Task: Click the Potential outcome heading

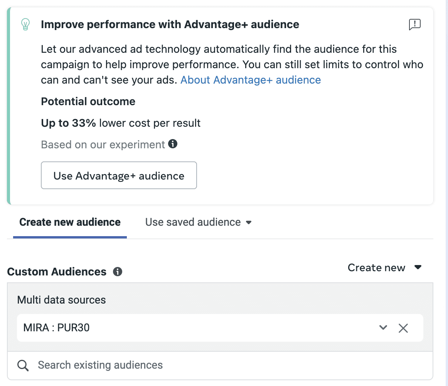Action: 88,101
